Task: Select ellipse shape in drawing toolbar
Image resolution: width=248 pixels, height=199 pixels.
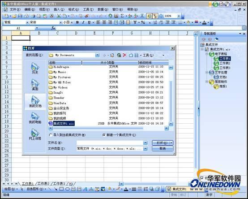Action: pyautogui.click(x=68, y=189)
